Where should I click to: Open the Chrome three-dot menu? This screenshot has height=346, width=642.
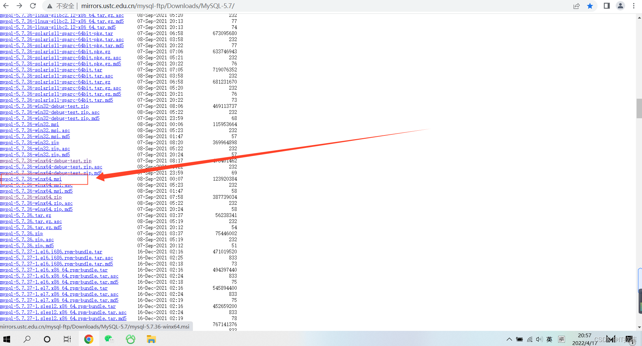pos(634,6)
